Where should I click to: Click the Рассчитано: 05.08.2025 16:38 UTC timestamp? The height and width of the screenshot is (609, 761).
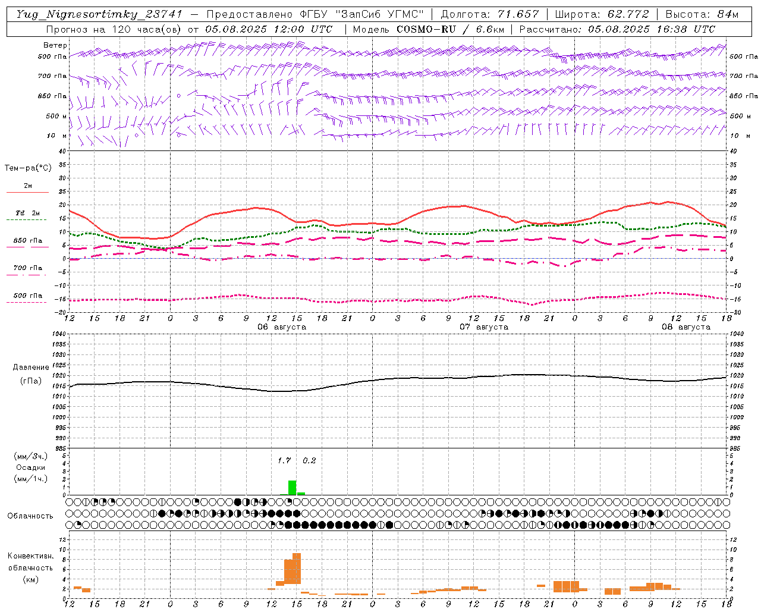coord(617,29)
